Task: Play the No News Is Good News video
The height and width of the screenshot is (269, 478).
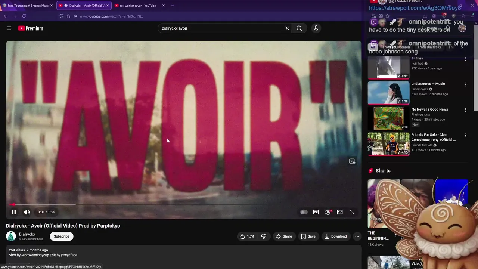Action: coord(388,118)
